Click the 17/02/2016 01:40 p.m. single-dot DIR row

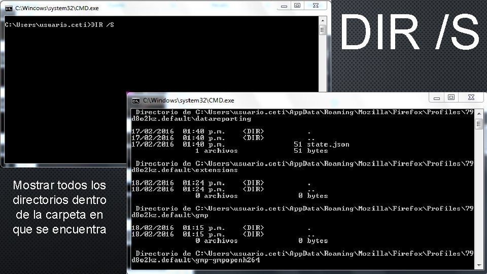pyautogui.click(x=221, y=131)
